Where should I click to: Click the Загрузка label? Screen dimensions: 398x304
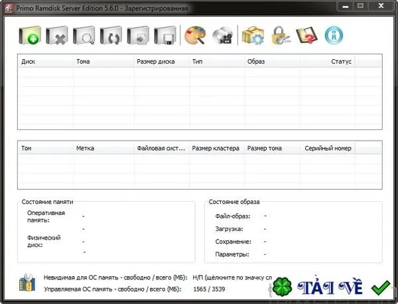click(x=229, y=229)
